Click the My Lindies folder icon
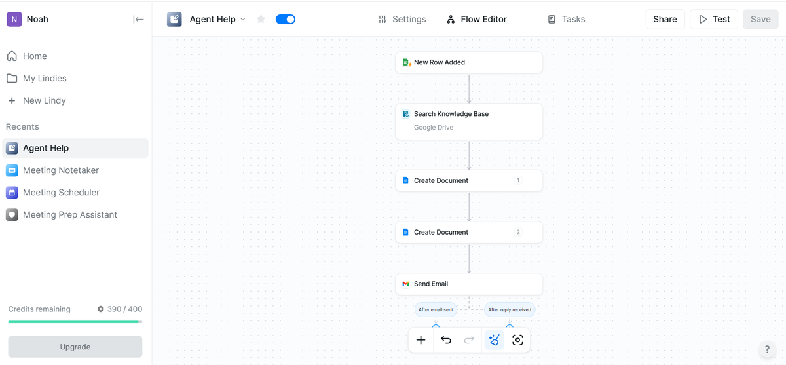The image size is (786, 365). pyautogui.click(x=12, y=79)
